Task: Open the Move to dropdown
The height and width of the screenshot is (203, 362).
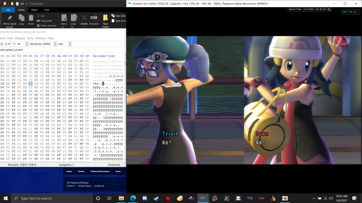Action: pos(64,21)
